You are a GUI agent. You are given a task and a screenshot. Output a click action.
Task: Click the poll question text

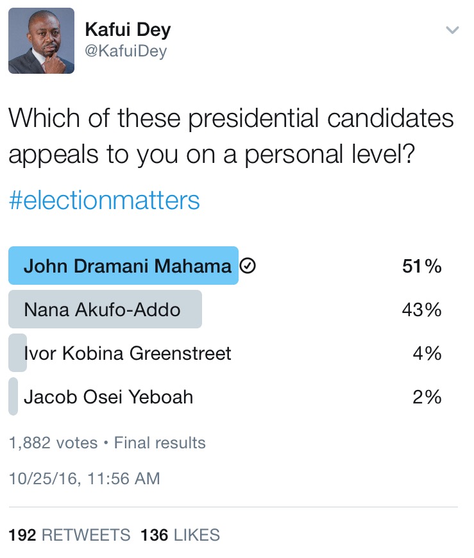coord(231,137)
